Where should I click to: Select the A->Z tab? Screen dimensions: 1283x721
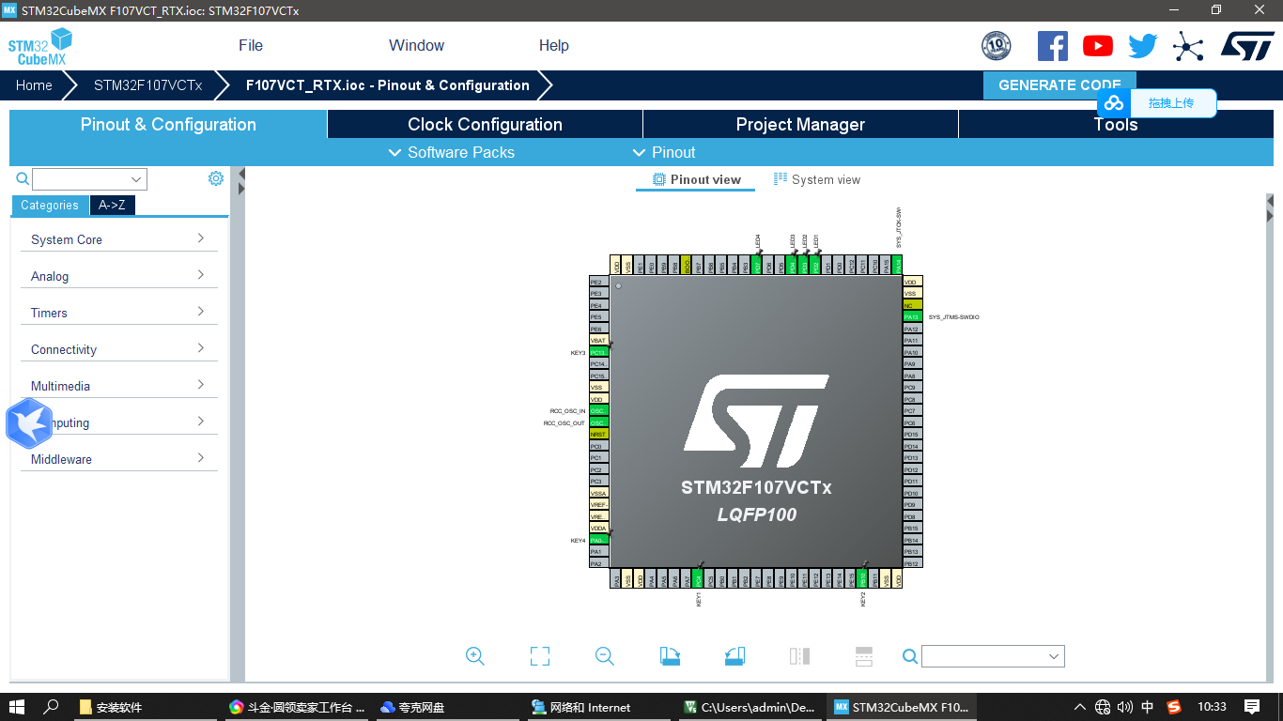click(x=112, y=205)
